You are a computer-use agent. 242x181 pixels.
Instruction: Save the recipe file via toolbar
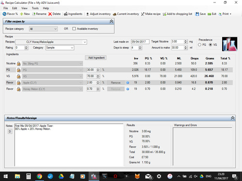(x=200, y=14)
